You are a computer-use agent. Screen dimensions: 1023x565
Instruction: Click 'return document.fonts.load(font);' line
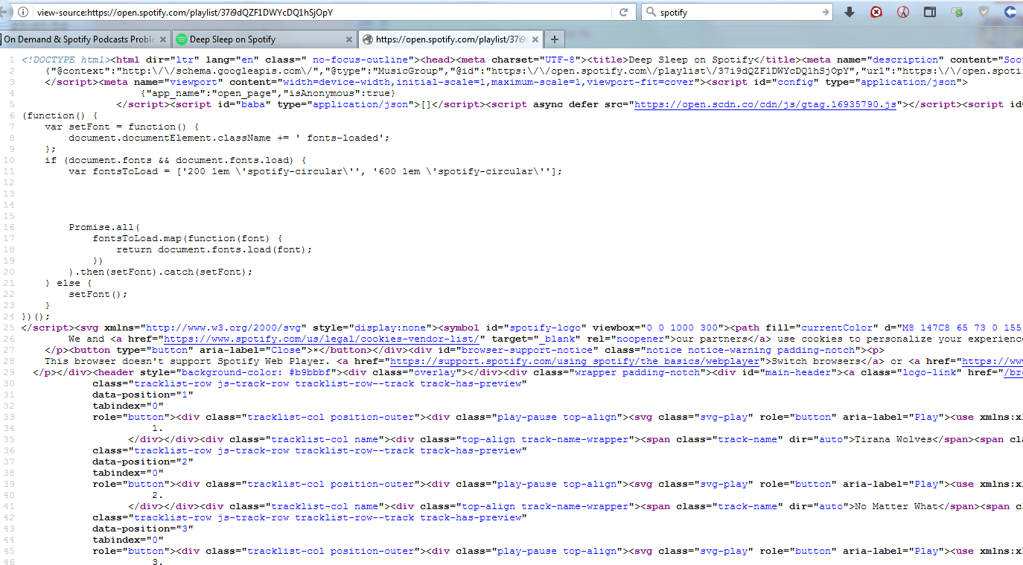point(214,249)
